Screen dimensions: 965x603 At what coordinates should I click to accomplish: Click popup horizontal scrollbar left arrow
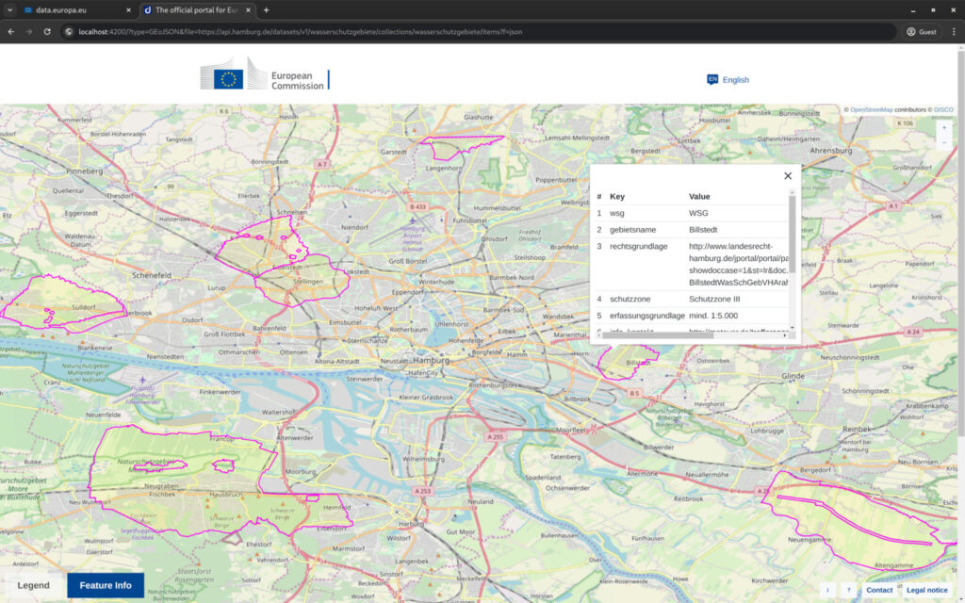tap(598, 336)
